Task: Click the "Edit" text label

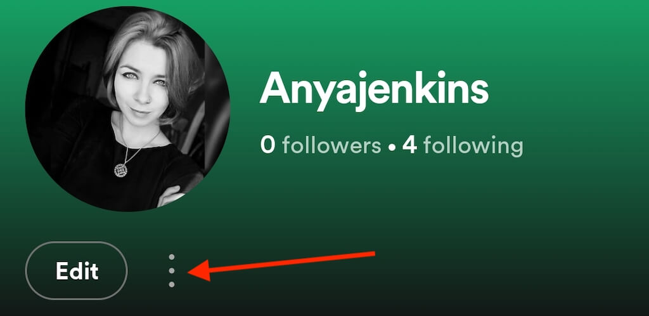Action: [x=77, y=271]
